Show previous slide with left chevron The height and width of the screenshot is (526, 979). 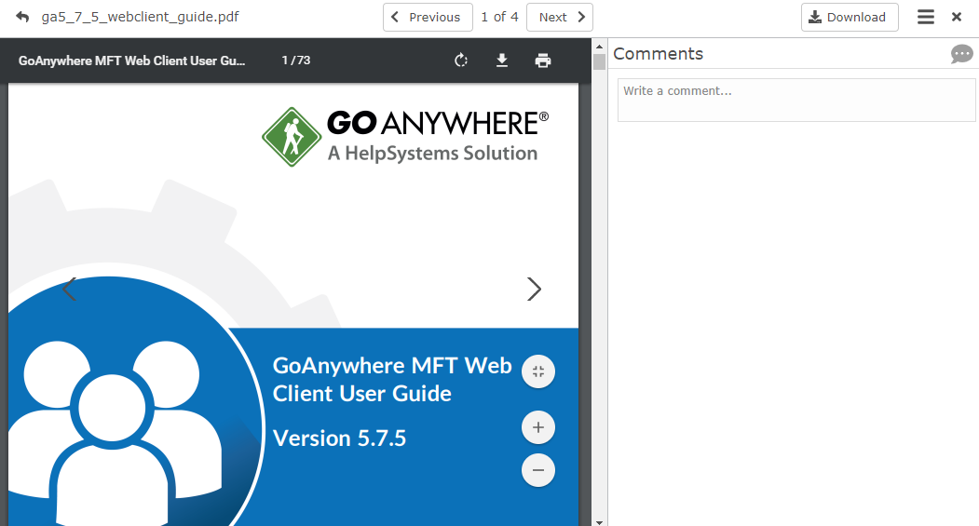(69, 290)
